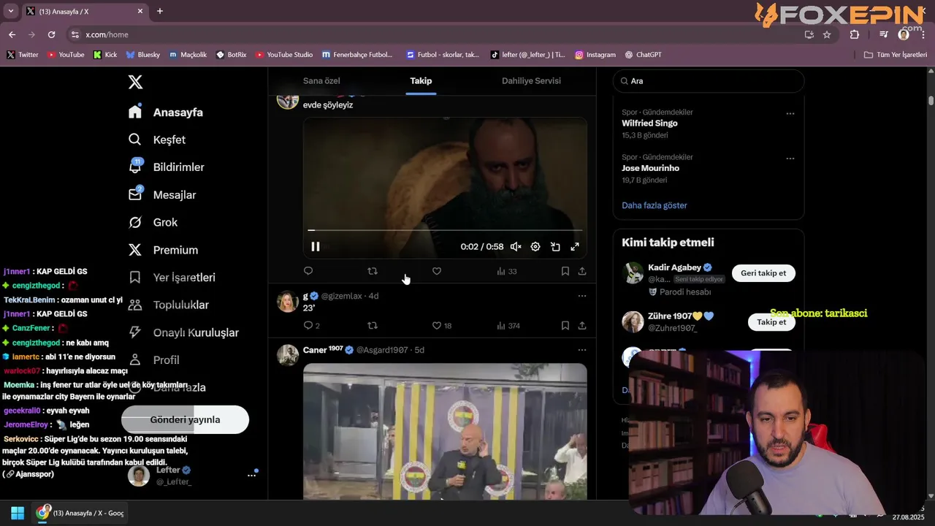Share the gizemlax post
935x526 pixels.
tap(582, 326)
